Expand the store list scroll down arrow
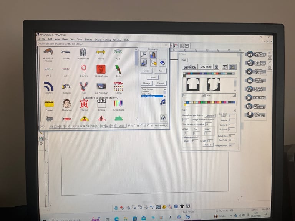 (165, 96)
